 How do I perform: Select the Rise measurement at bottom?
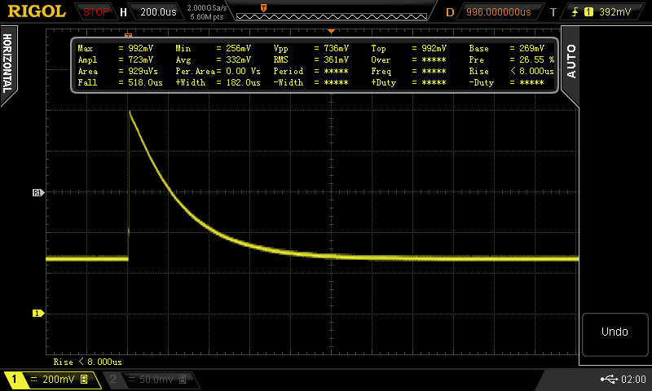pos(87,361)
